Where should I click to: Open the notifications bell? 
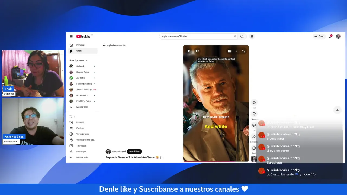pyautogui.click(x=330, y=36)
